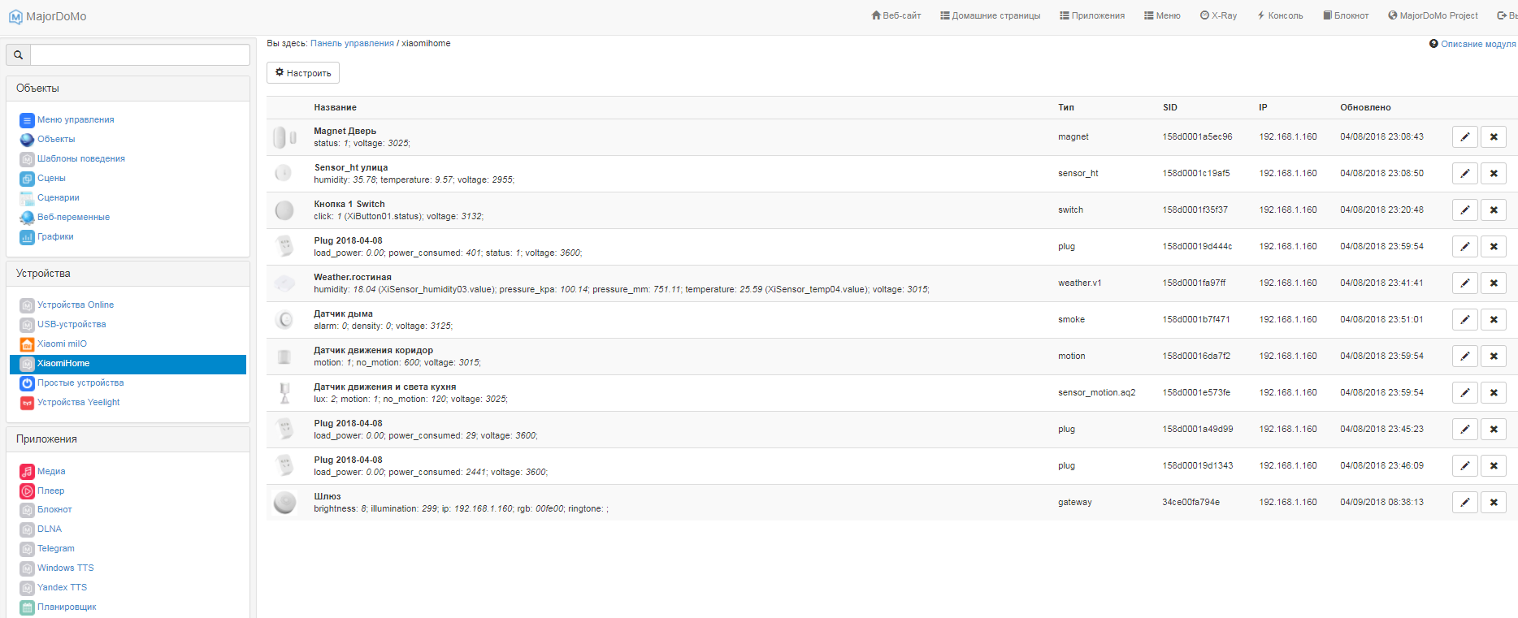
Task: Click the 'Простые устройства' power icon
Action: click(27, 383)
